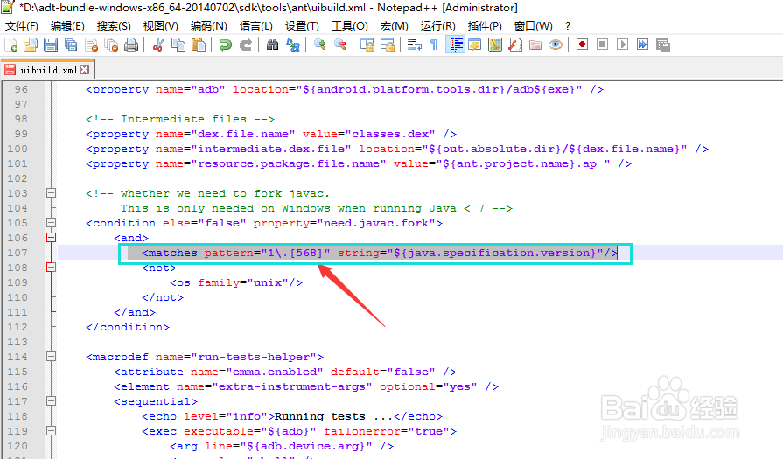Click "need.javac.fork" in the condition tag
This screenshot has width=783, height=459.
(x=376, y=223)
